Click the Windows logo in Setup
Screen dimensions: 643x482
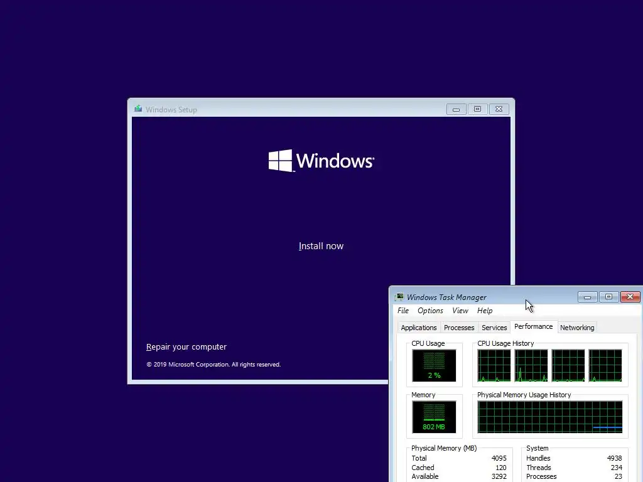[321, 161]
